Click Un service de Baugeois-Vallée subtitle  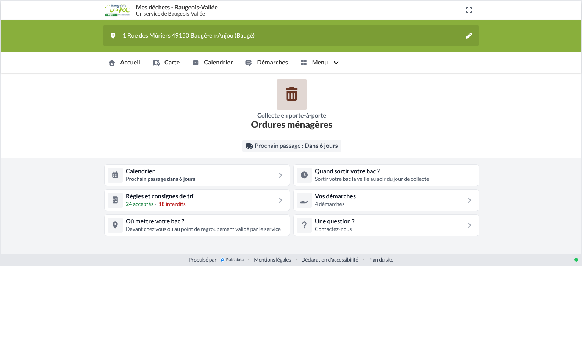tap(171, 14)
